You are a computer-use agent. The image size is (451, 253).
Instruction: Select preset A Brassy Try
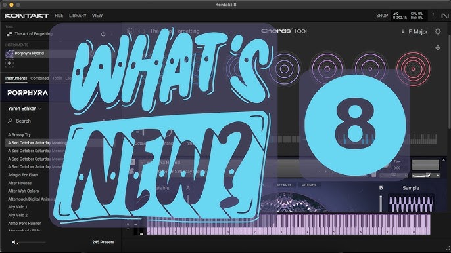tap(19, 134)
